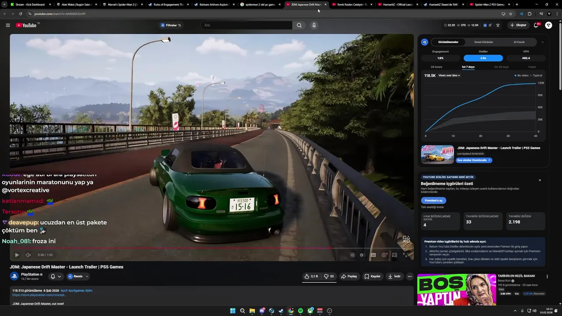
Task: Open the Views over time dropdown
Action: coord(449,75)
